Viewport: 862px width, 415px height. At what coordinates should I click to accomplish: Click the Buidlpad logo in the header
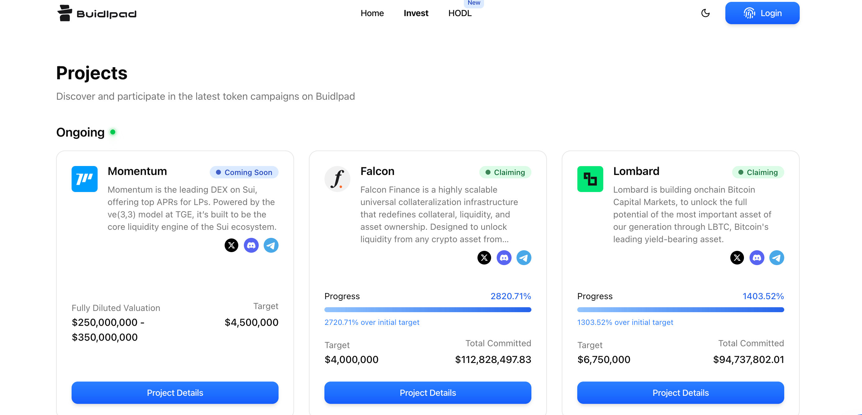pyautogui.click(x=97, y=13)
